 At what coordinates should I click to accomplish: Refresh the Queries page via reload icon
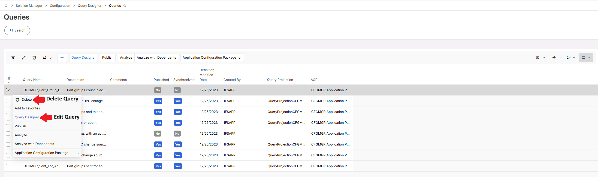(x=125, y=6)
